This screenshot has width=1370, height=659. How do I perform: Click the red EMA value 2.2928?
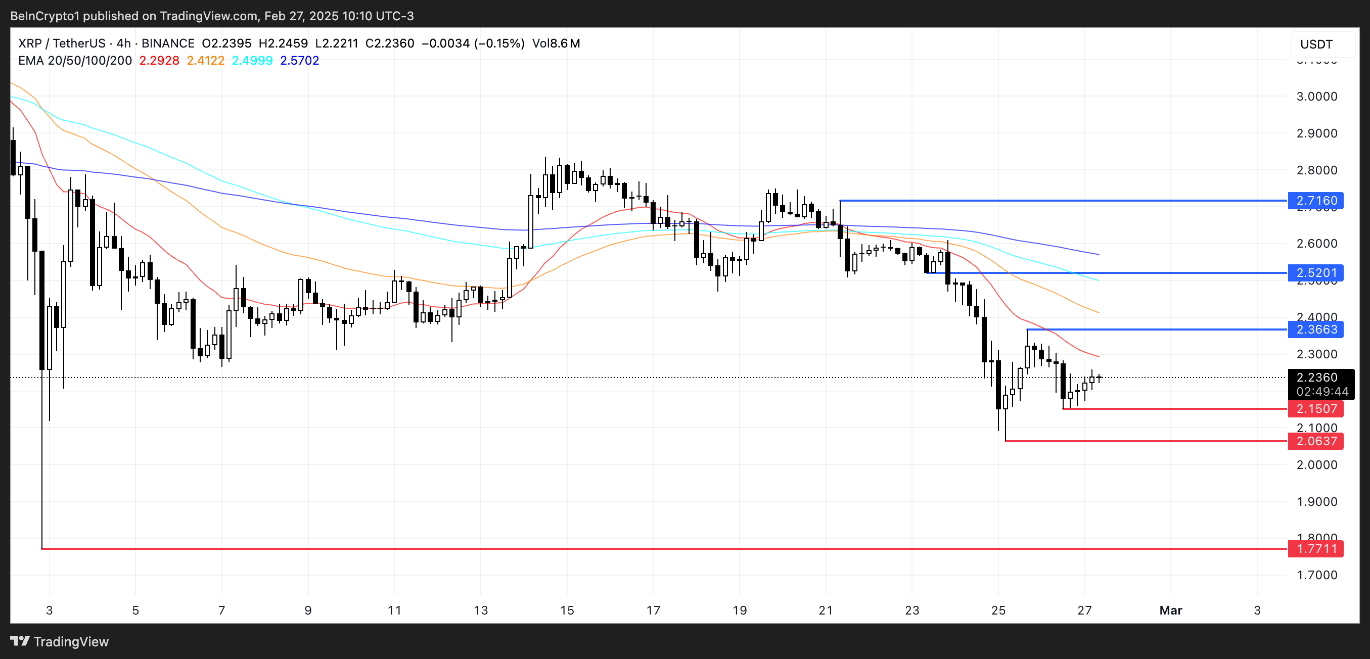(159, 61)
